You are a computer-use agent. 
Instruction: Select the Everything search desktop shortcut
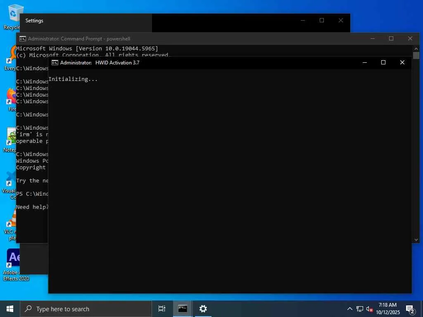click(10, 58)
